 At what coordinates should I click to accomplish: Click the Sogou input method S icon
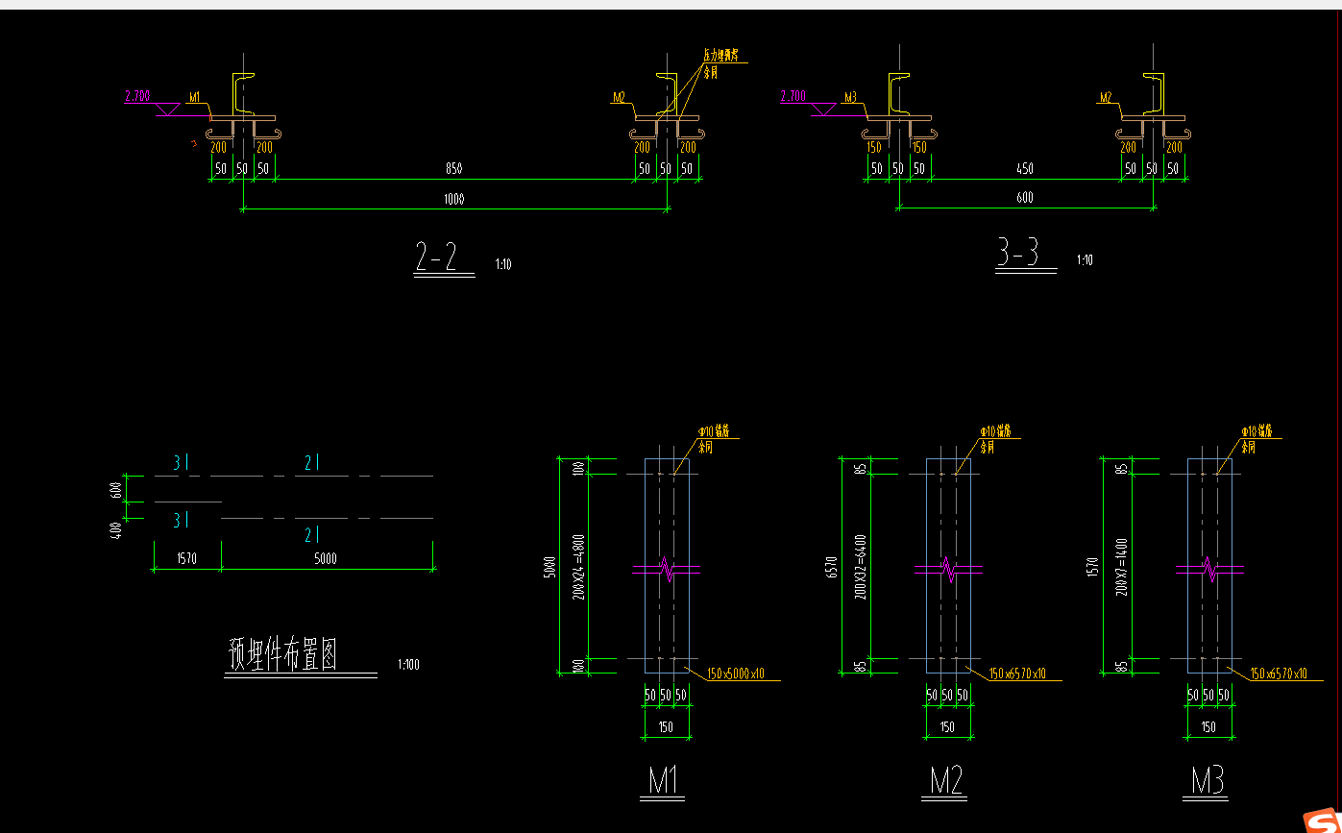(1322, 821)
